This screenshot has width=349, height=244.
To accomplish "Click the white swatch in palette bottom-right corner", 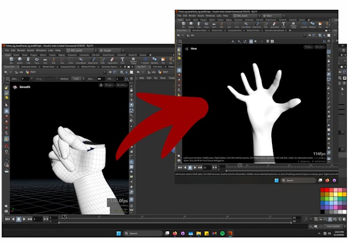I will pos(344,212).
